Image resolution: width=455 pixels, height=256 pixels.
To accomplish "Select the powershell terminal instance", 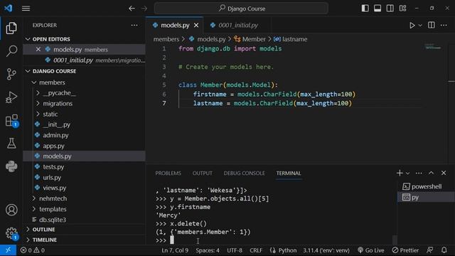I will click(426, 186).
